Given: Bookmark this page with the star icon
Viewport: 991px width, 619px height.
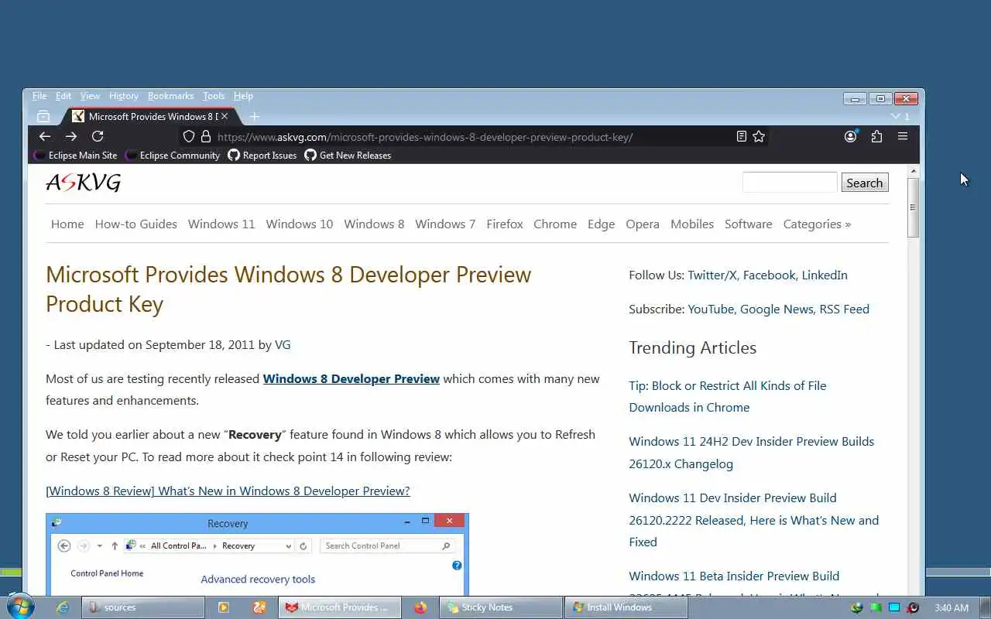Looking at the screenshot, I should click(759, 136).
